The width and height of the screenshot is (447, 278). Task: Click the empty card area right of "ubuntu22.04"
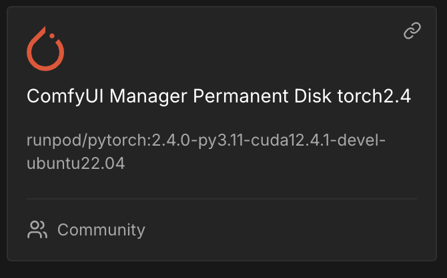click(x=267, y=164)
